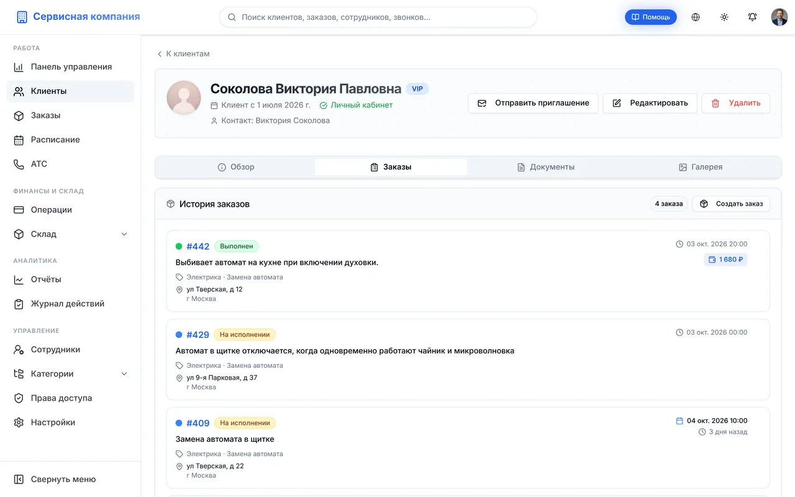Open the Галерея tab
The image size is (795, 497).
click(701, 167)
